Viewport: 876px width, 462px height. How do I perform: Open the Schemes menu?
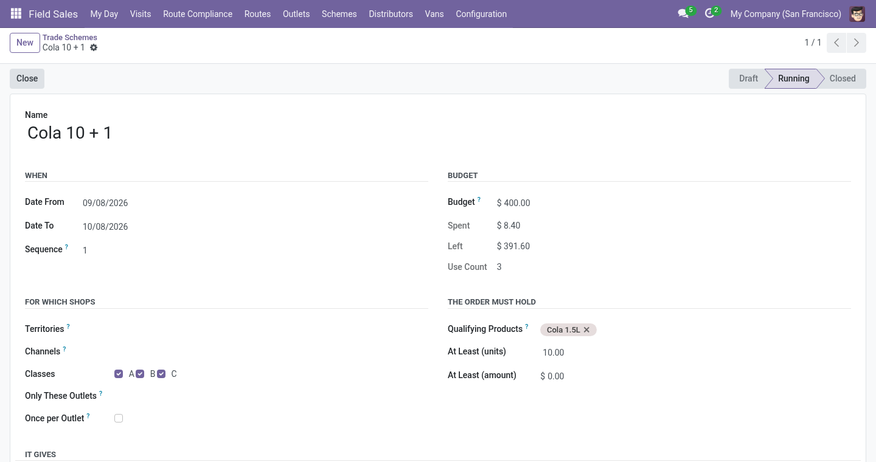click(x=339, y=13)
